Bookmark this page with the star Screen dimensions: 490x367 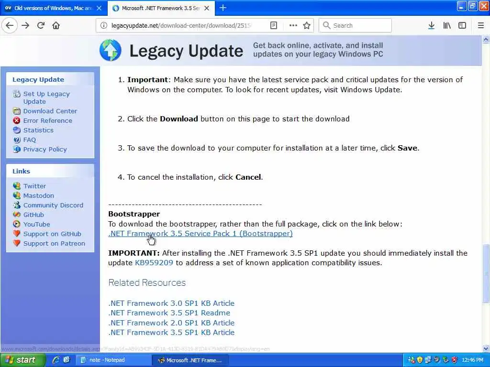pos(307,26)
